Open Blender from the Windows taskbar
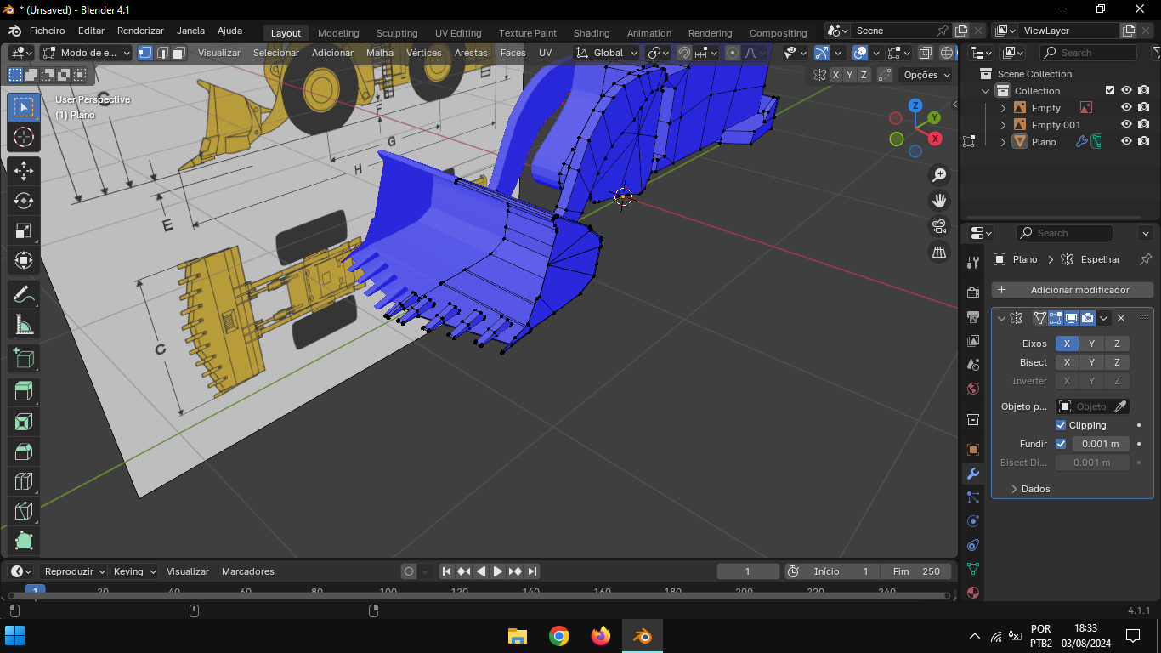 642,635
